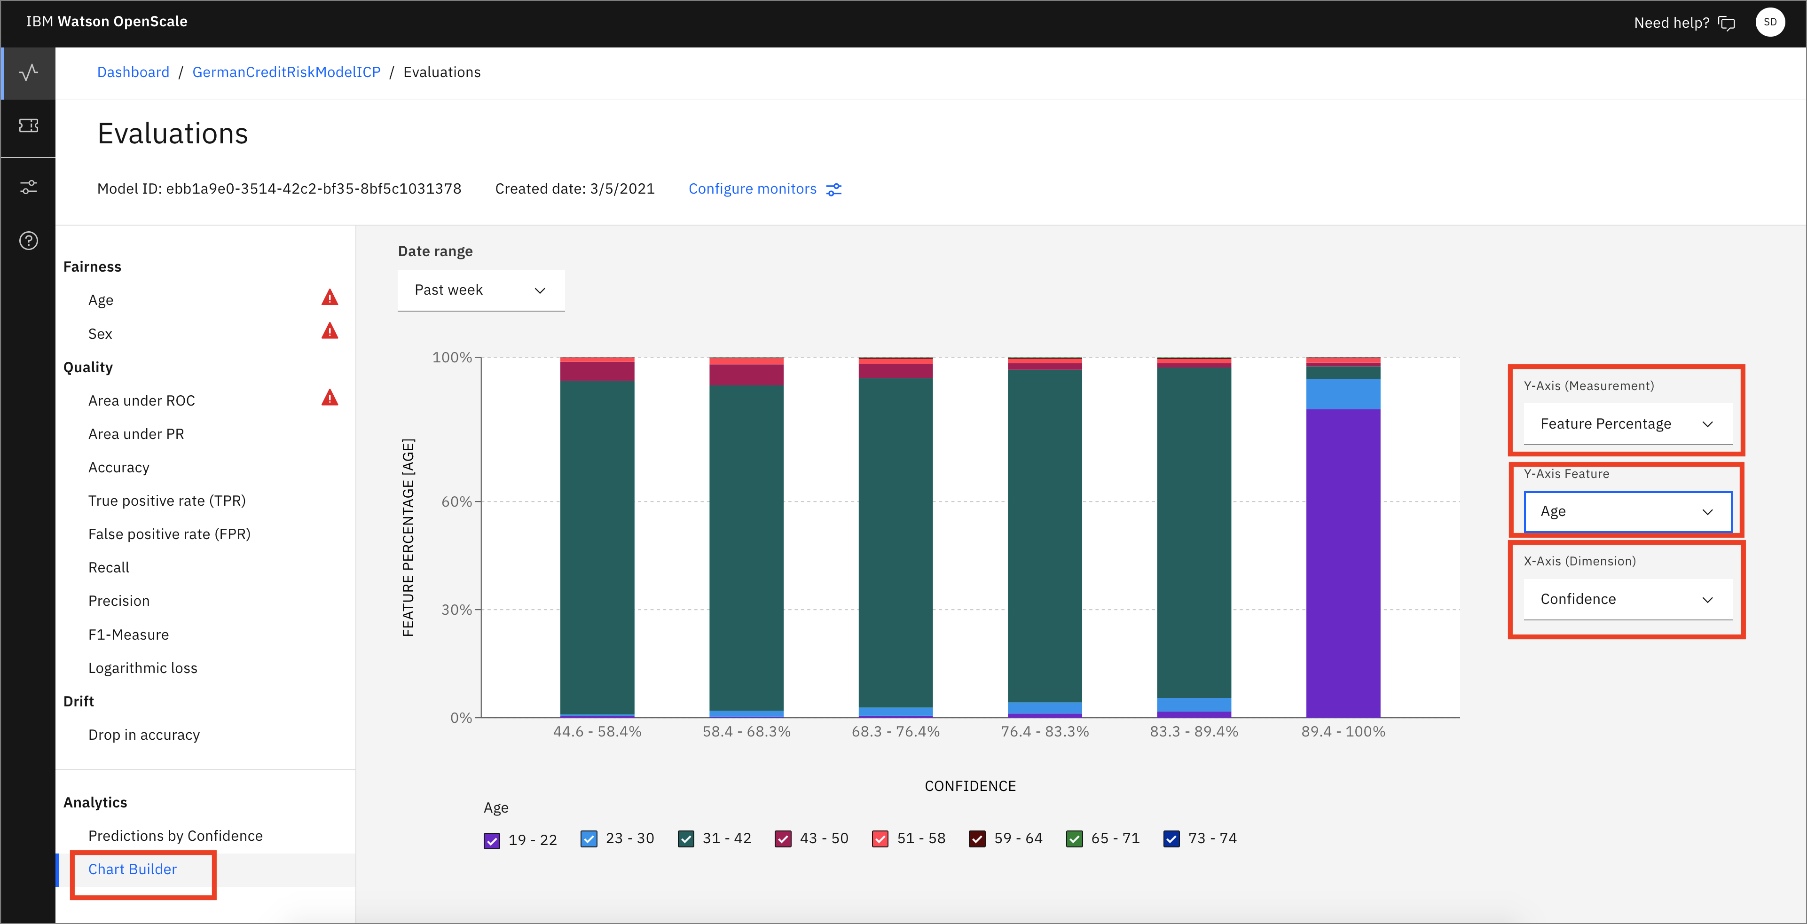Uncheck the 65 - 71 age checkbox
The width and height of the screenshot is (1807, 924).
coord(1074,838)
